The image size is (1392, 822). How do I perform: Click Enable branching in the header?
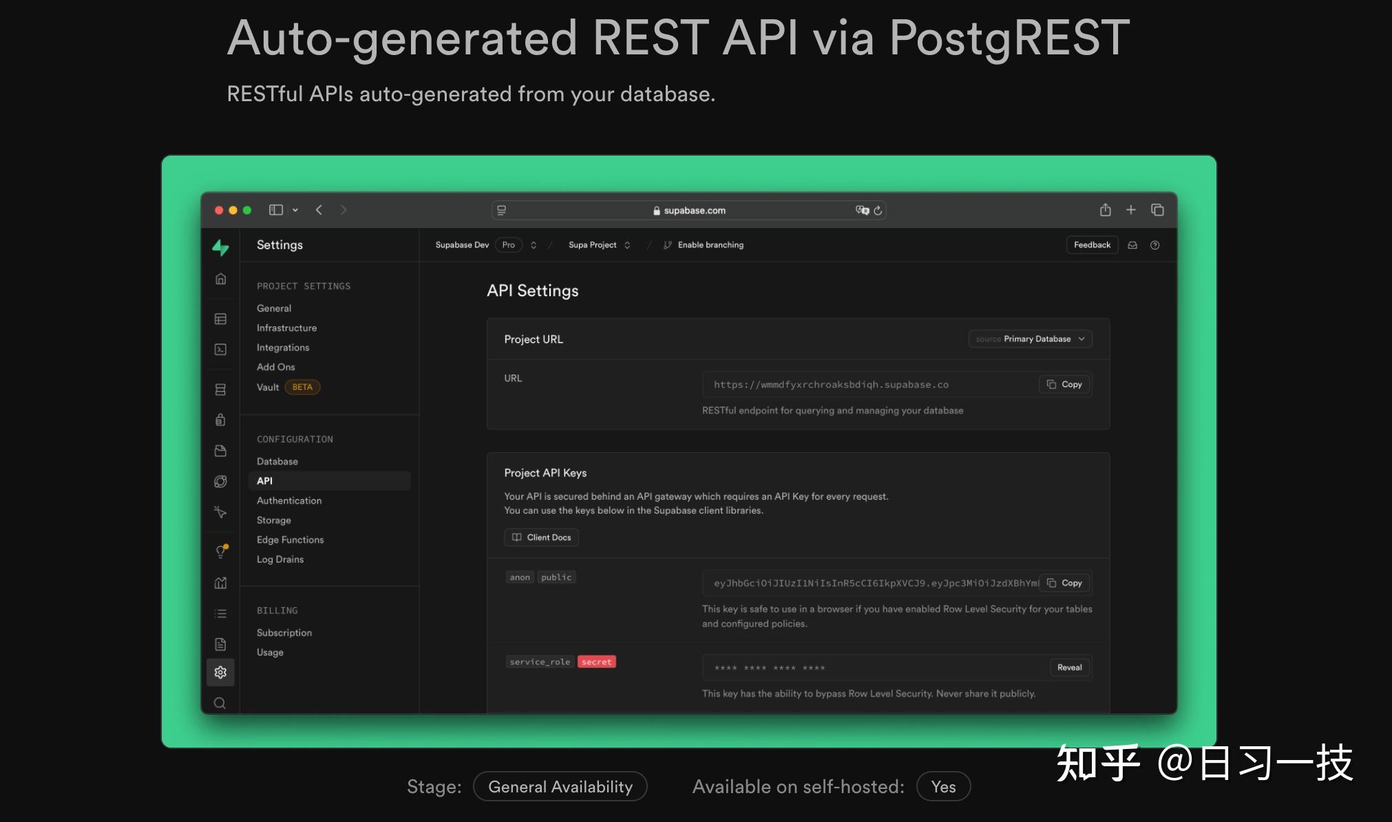710,244
